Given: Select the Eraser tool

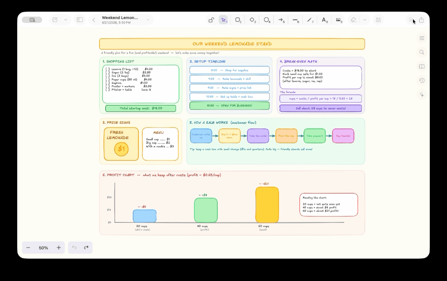Looking at the screenshot, I should tap(353, 20).
